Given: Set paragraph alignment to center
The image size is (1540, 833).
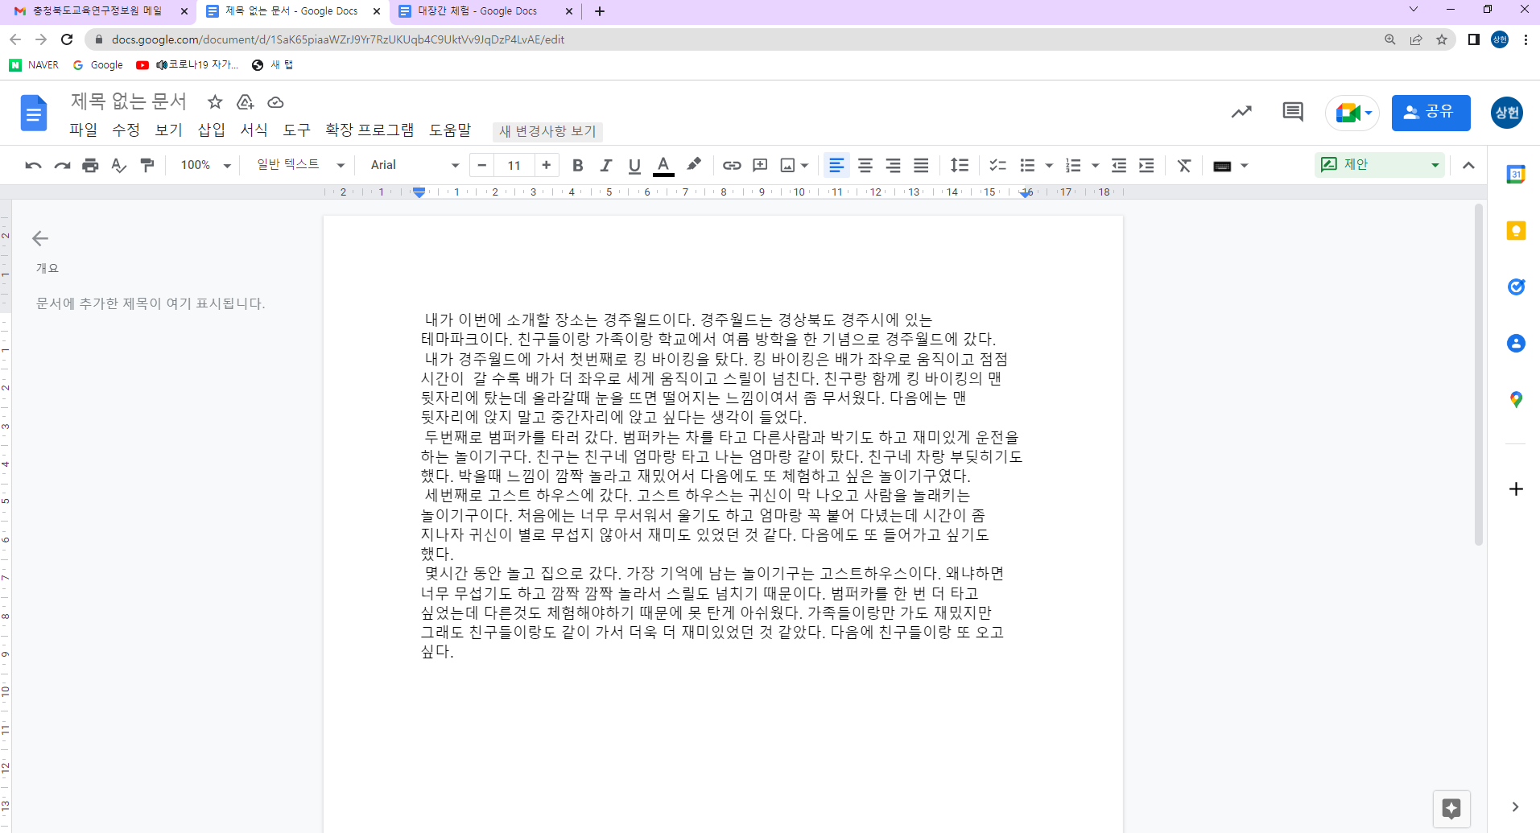Looking at the screenshot, I should [x=865, y=166].
